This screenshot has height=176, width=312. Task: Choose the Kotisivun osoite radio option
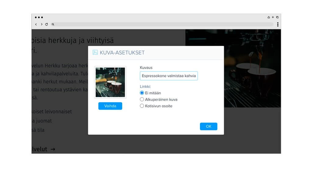coord(142,106)
